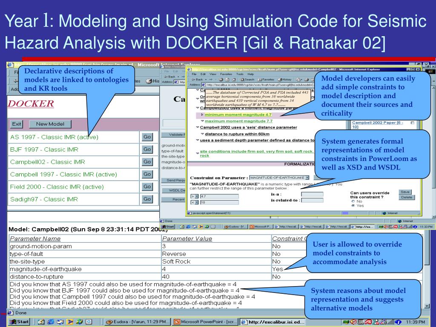This screenshot has height=327, width=436.
Task: Click the New Model button
Action: coord(50,124)
